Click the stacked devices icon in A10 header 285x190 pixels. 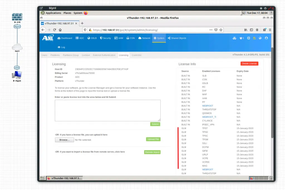(x=234, y=38)
